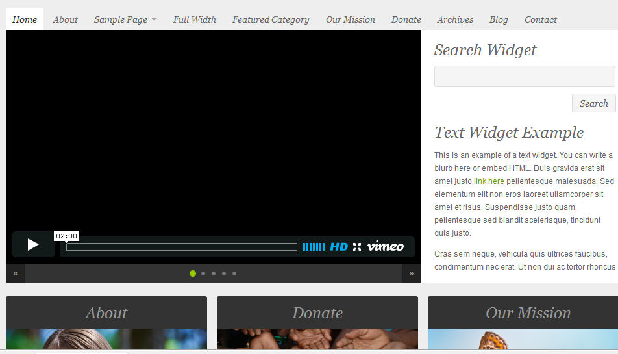Click the Donate box hands thumbnail

(x=317, y=339)
